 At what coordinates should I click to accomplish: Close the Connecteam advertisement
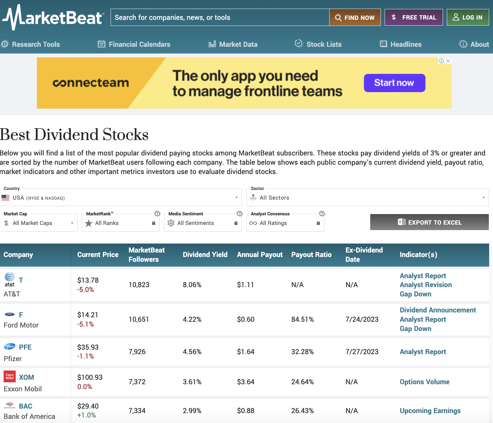point(448,61)
